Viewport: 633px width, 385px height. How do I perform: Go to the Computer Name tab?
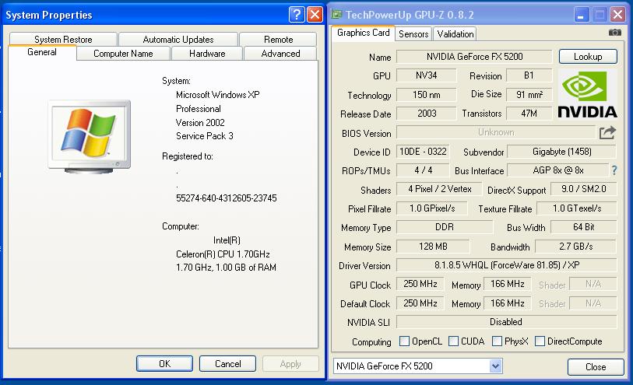tap(123, 54)
